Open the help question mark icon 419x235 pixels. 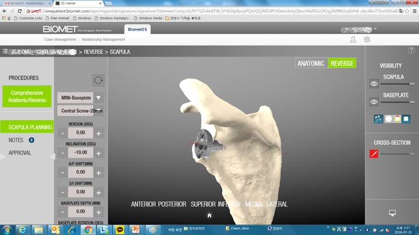click(x=411, y=50)
